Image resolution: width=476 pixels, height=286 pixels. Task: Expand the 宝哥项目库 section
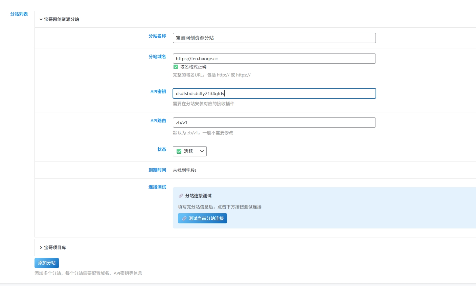pyautogui.click(x=41, y=248)
